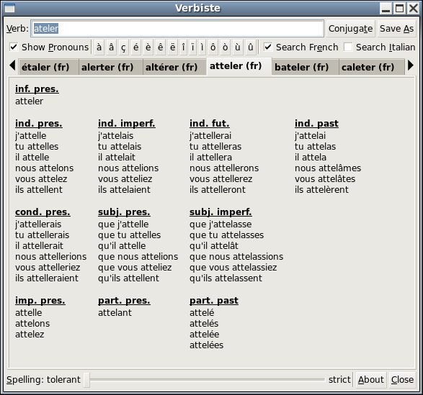Focus the Verb text input field

click(x=177, y=29)
